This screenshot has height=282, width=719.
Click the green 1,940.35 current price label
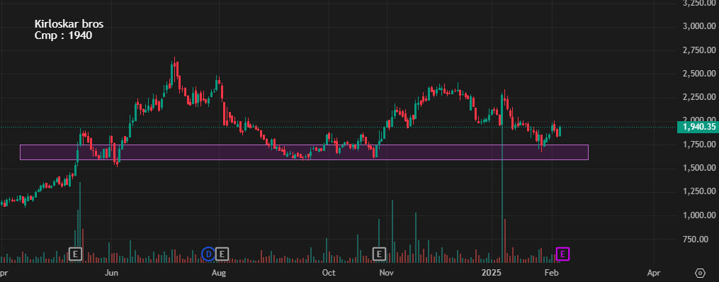pos(698,127)
